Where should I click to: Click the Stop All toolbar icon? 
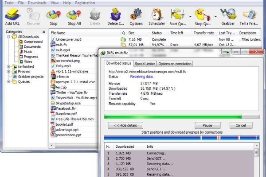74,15
